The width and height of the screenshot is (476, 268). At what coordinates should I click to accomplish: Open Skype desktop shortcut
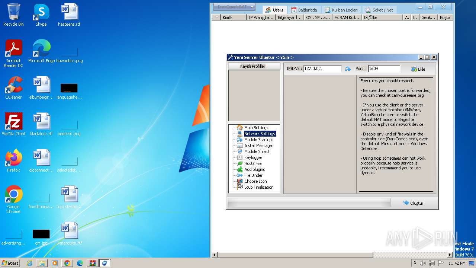41,15
